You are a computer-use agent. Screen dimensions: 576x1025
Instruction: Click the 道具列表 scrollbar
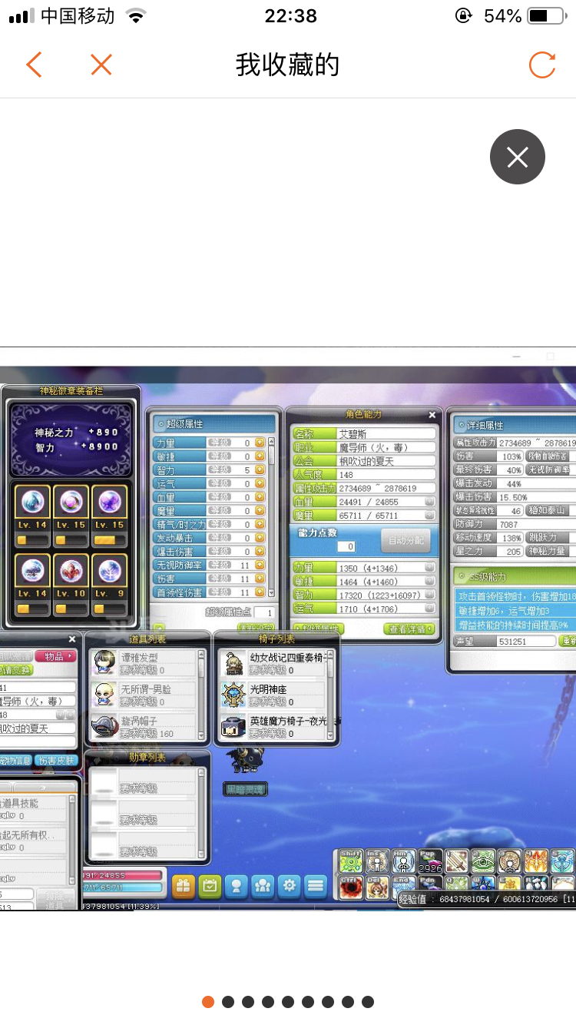[x=202, y=696]
